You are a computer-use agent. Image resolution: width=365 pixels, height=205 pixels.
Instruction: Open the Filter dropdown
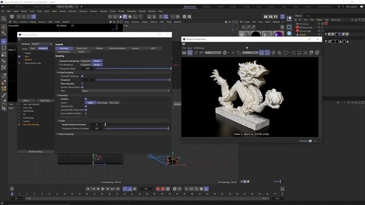point(125,91)
